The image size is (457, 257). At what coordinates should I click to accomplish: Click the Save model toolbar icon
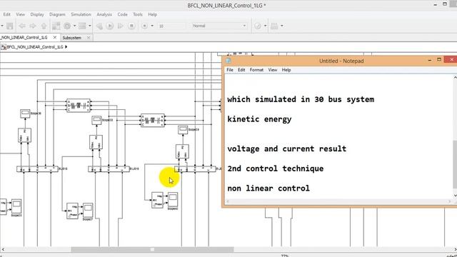click(9, 26)
